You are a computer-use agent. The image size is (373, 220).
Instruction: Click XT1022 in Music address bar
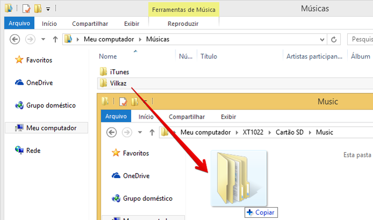(x=253, y=132)
